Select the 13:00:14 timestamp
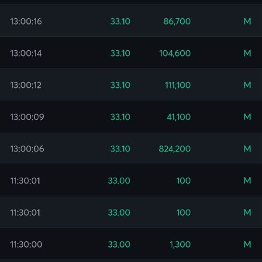This screenshot has width=262, height=262. coord(26,53)
